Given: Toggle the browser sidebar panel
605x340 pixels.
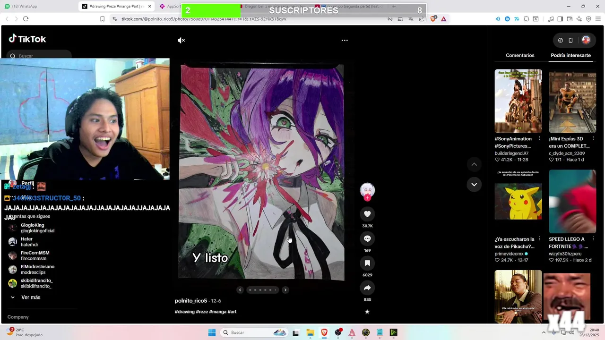Looking at the screenshot, I should click(560, 19).
